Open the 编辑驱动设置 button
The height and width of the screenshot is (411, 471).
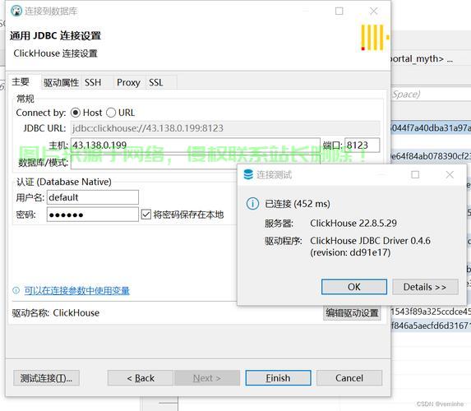(x=352, y=313)
